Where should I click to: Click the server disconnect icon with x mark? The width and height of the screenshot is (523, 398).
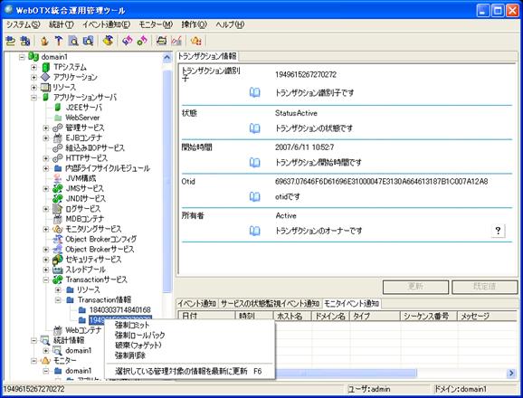click(x=25, y=41)
